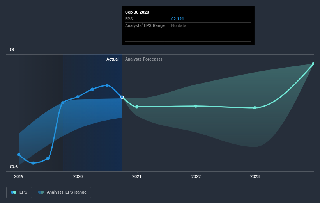Click the Sep 30 2020 tooltip date
This screenshot has height=203, width=320.
(137, 12)
